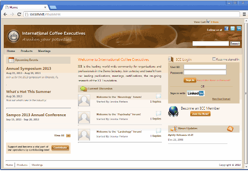Image resolution: width=248 pixels, height=171 pixels.
Task: Click the page vertical scrollbar
Action: pyautogui.click(x=246, y=93)
